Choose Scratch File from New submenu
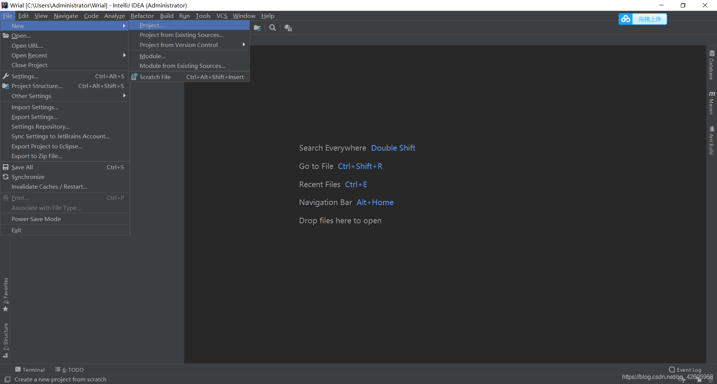Image resolution: width=717 pixels, height=384 pixels. (x=189, y=77)
